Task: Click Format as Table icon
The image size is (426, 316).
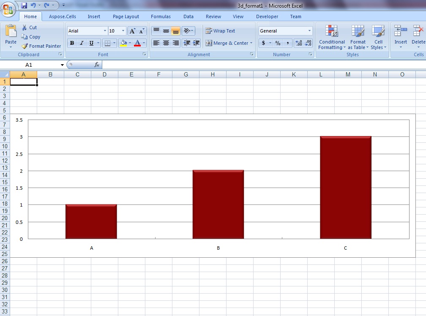Action: click(358, 31)
